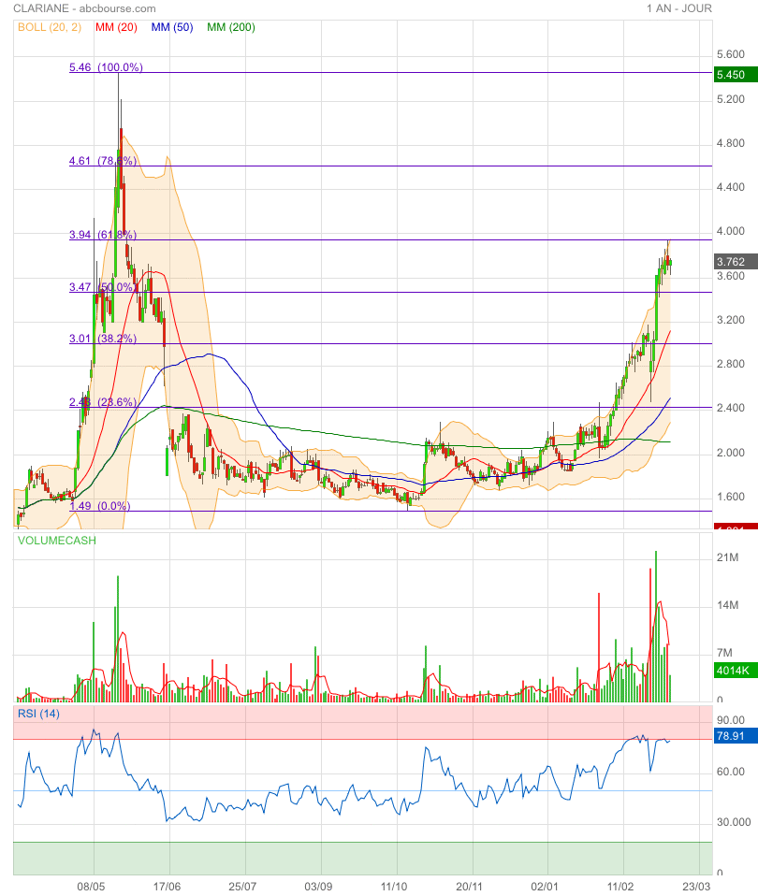
Task: Select the 1.49 (0.0%) Fibonacci label
Action: tap(99, 506)
